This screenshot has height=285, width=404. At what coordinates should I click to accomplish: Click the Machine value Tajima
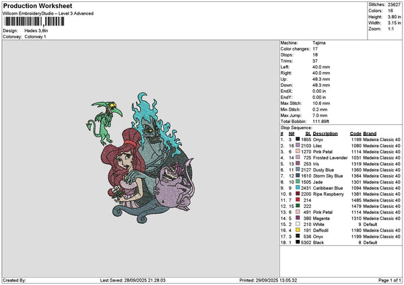319,43
